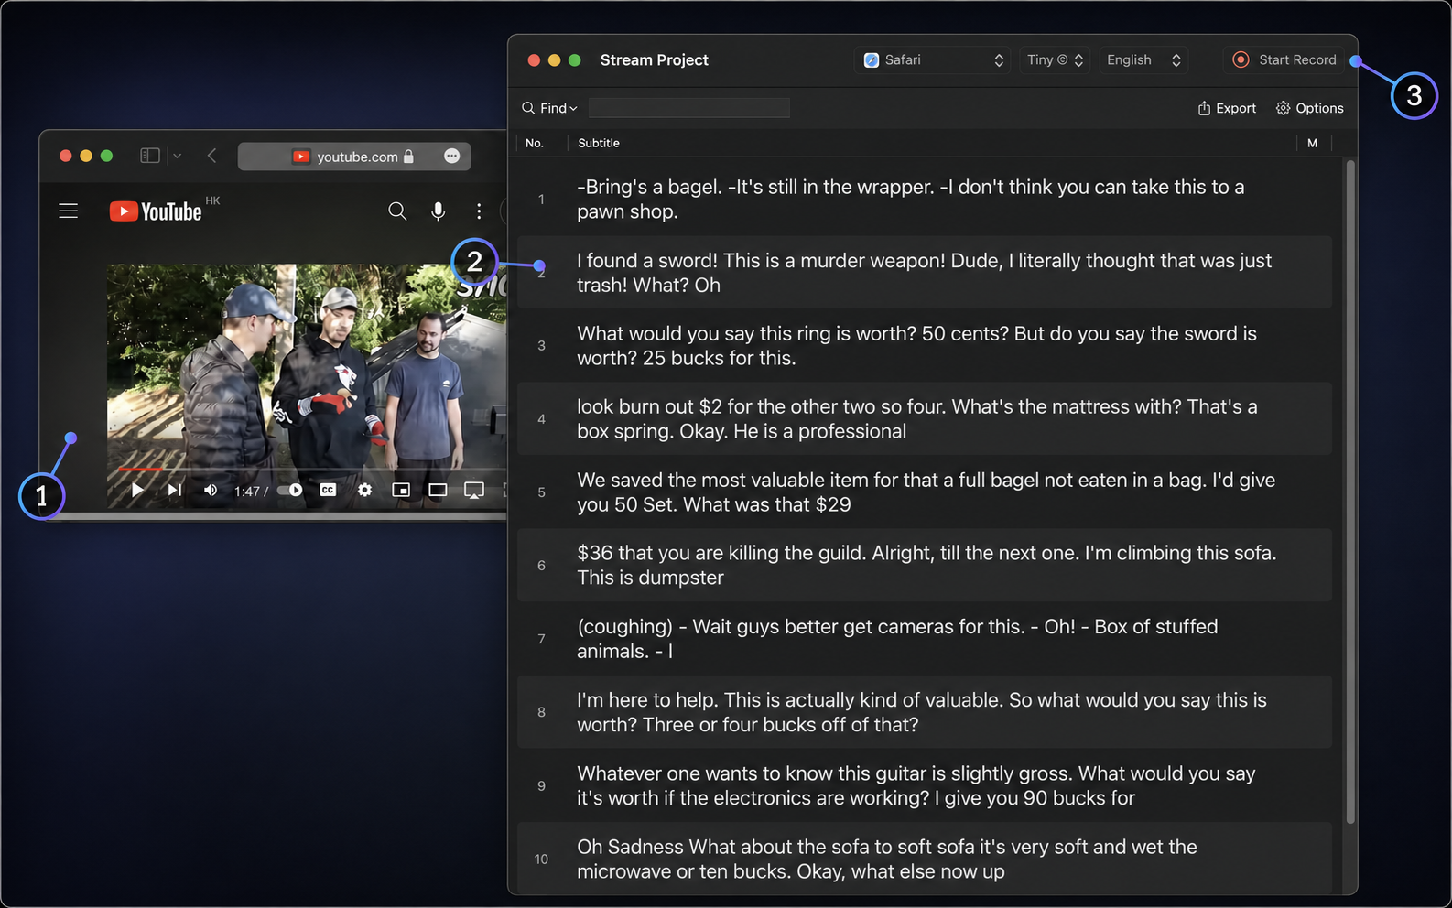This screenshot has width=1452, height=908.
Task: Click the Export button
Action: tap(1227, 108)
